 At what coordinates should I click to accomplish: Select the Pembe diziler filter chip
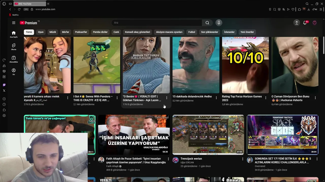tap(100, 32)
